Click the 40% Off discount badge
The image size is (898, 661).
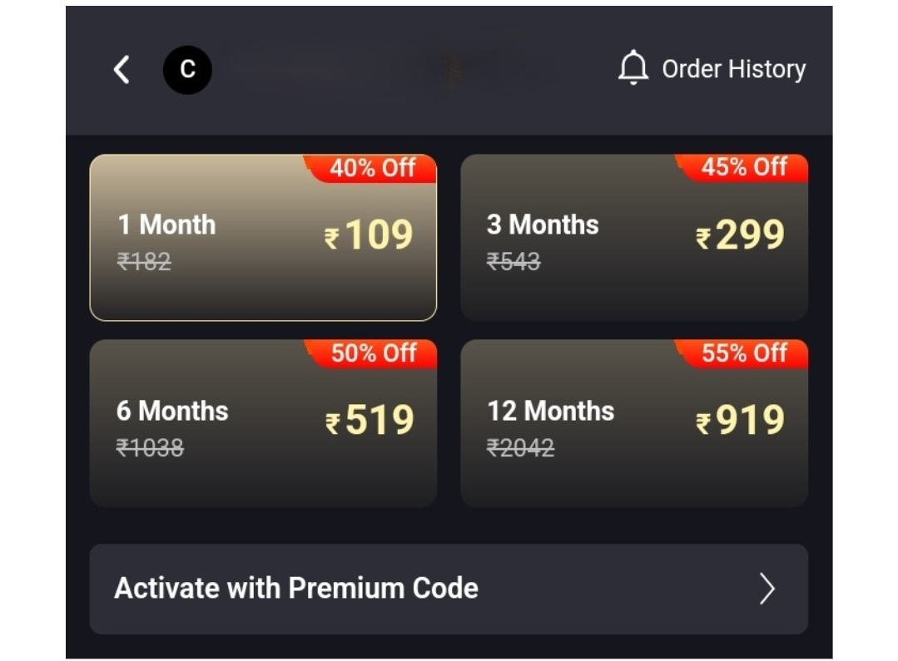coord(372,168)
